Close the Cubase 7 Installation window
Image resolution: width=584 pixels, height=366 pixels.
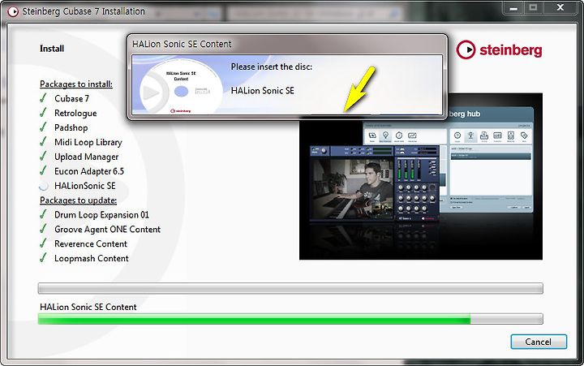(560, 8)
